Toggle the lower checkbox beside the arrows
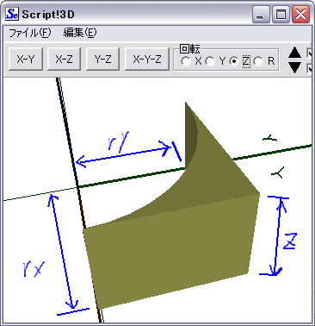 point(309,68)
